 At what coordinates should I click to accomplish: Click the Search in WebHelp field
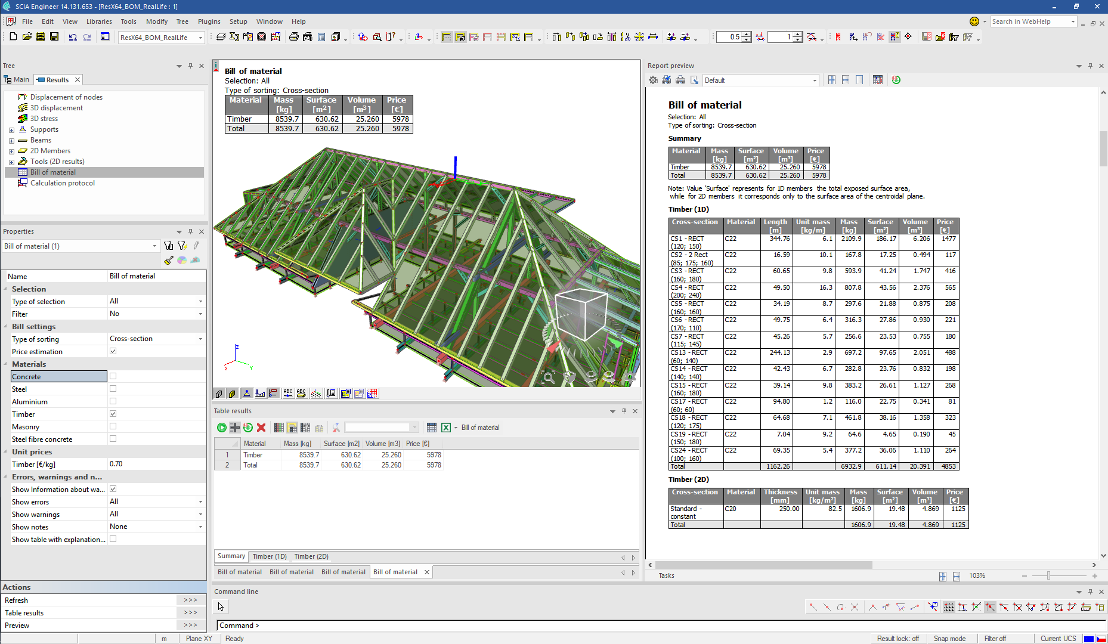[1030, 21]
